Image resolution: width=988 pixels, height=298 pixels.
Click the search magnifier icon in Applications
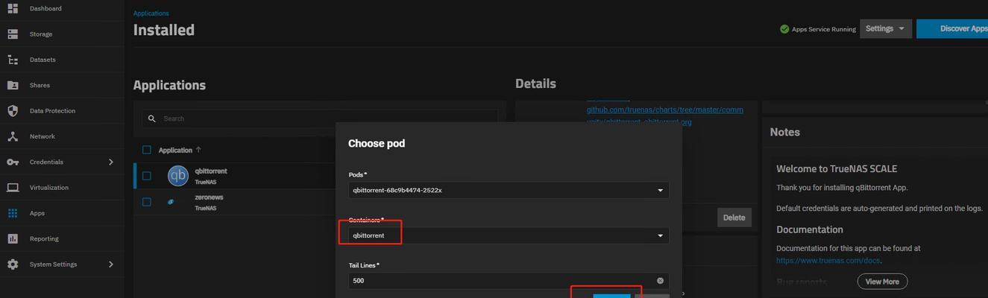point(152,118)
